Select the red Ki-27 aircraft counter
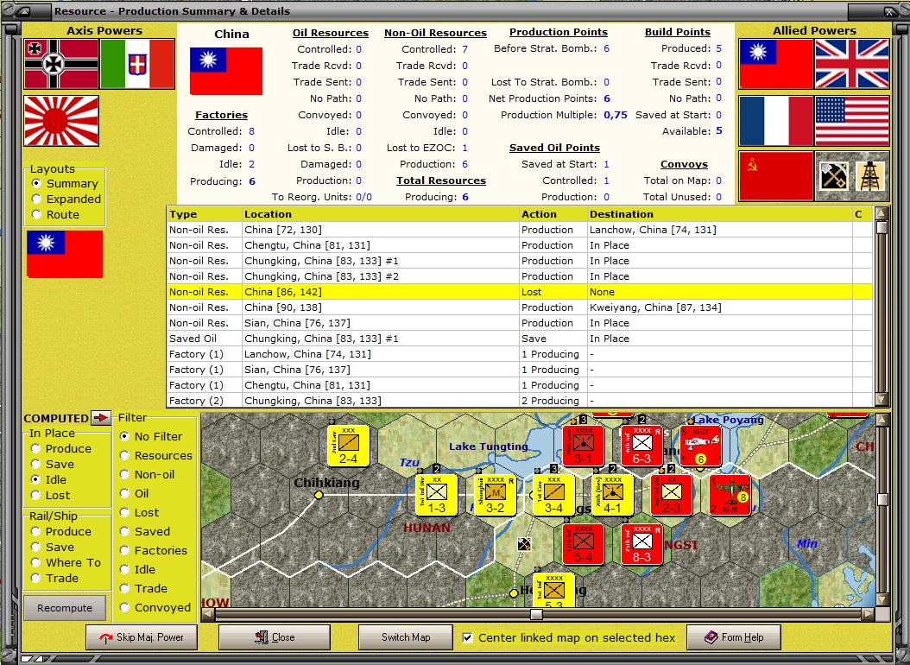 click(700, 445)
